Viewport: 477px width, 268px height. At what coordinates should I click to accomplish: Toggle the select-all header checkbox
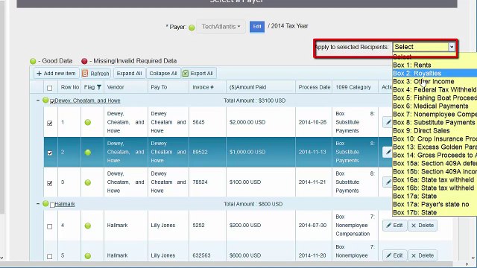click(x=50, y=88)
